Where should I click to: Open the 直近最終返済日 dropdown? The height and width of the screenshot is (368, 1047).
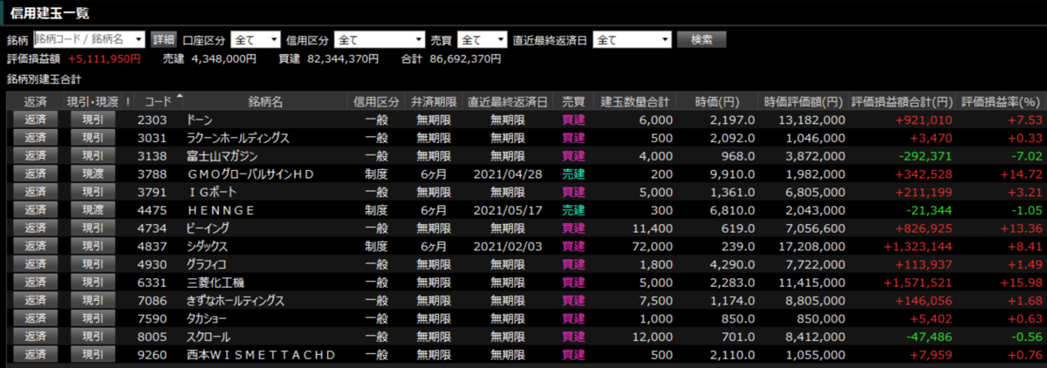(x=632, y=39)
